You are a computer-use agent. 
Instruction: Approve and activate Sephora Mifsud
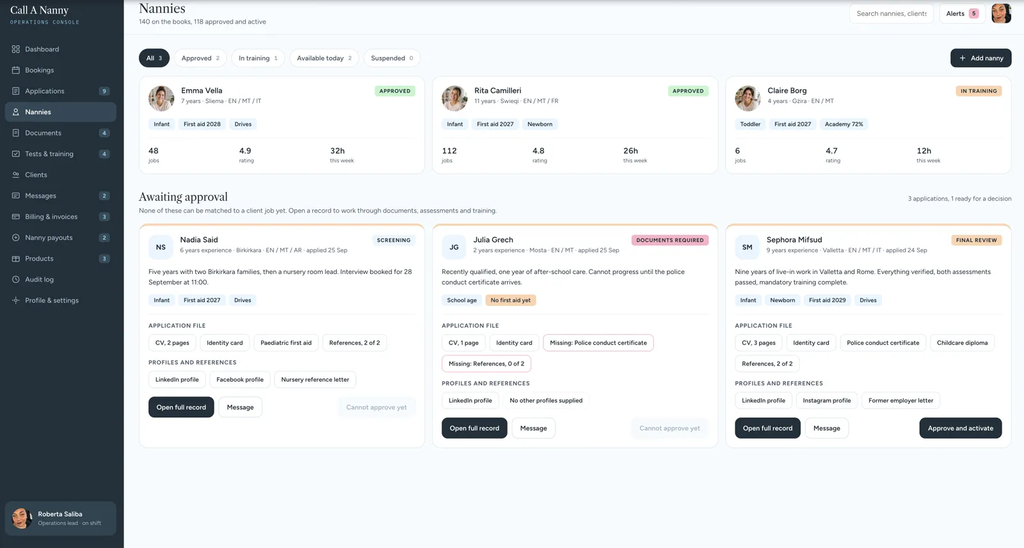(x=961, y=428)
